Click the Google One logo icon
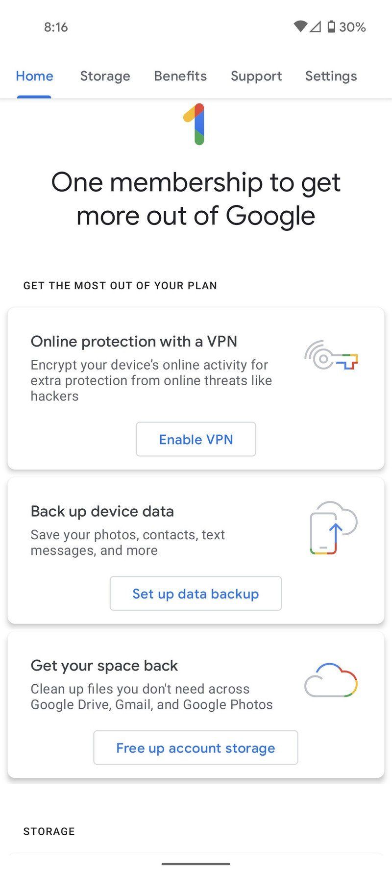This screenshot has height=871, width=392. (196, 125)
